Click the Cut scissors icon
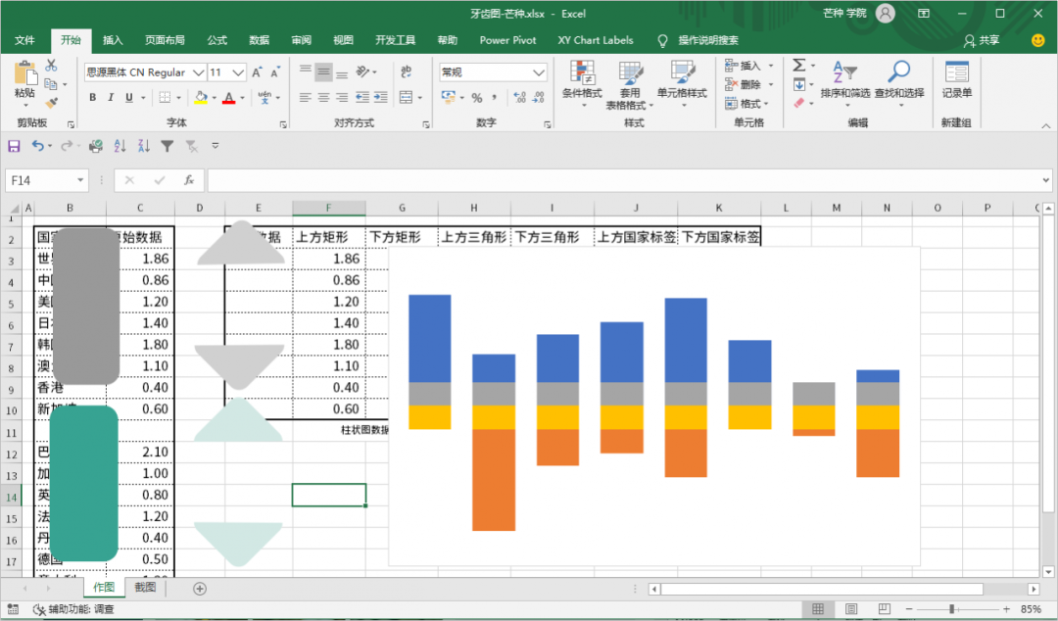Image resolution: width=1058 pixels, height=621 pixels. 51,66
